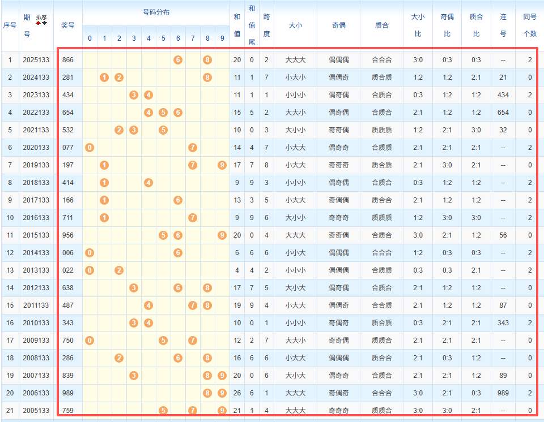This screenshot has height=422, width=544.
Task: Click orange ball 2 in row 2013133
Action: click(x=119, y=270)
